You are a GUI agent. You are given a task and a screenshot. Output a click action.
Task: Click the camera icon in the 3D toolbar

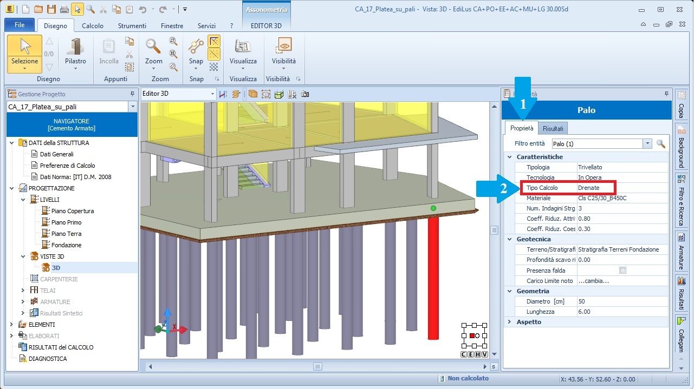click(x=305, y=94)
